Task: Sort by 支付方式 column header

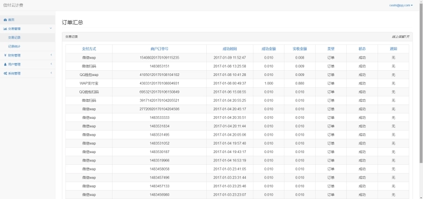Action: pyautogui.click(x=89, y=49)
